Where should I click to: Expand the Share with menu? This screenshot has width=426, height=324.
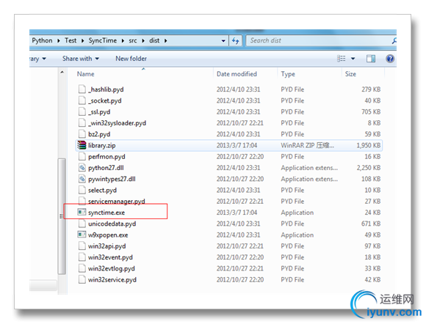click(x=81, y=59)
